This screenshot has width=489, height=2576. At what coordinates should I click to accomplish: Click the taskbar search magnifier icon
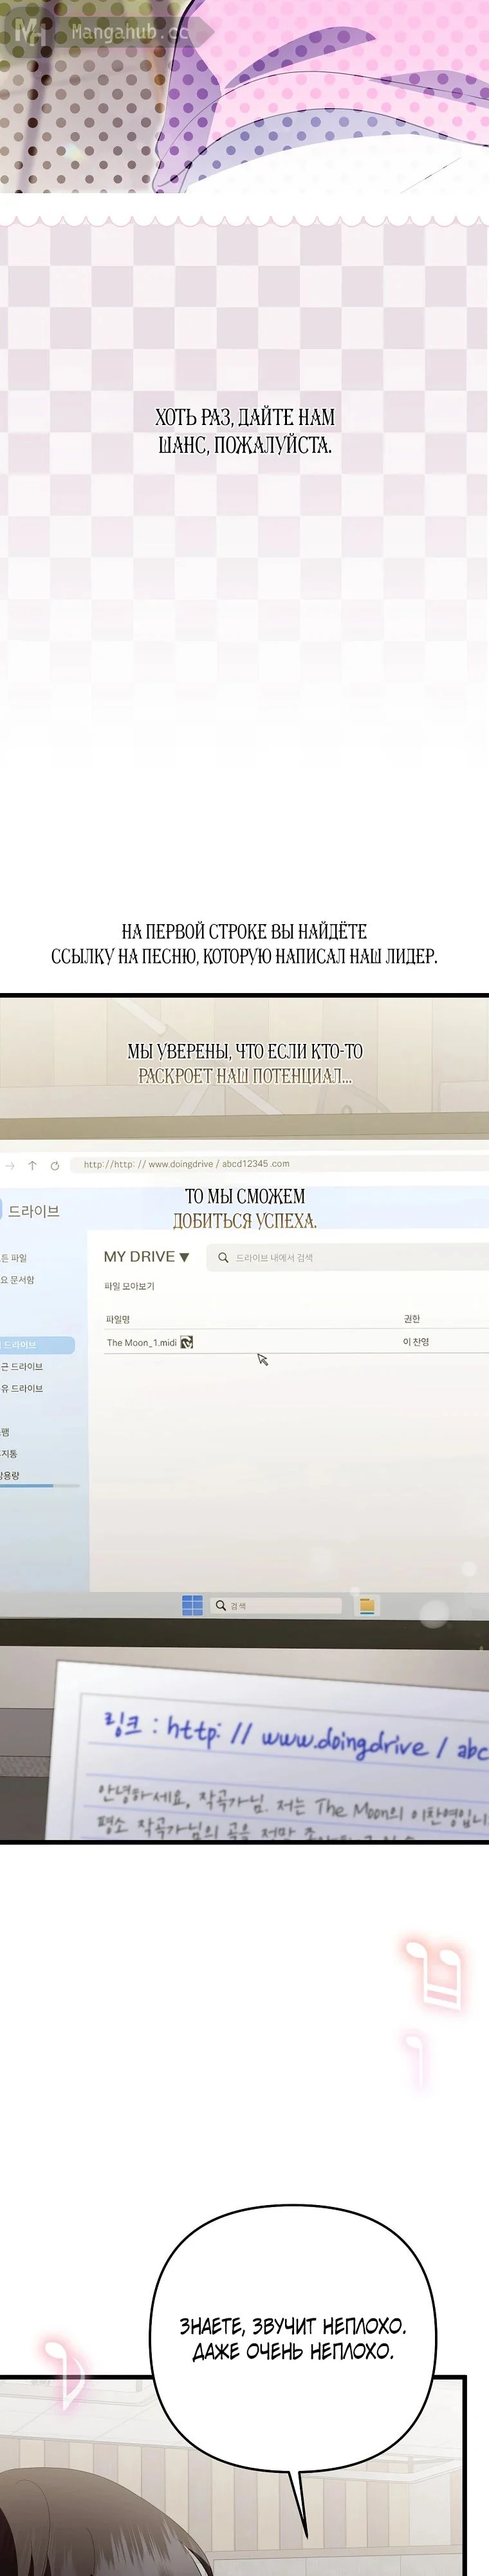pyautogui.click(x=221, y=1605)
